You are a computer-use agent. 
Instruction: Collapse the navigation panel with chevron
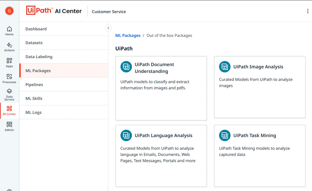[108, 28]
